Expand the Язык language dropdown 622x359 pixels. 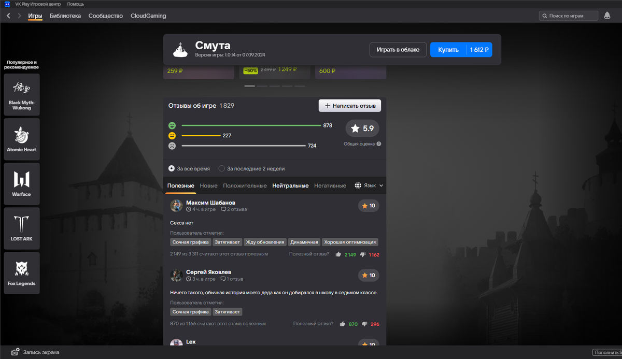(369, 185)
